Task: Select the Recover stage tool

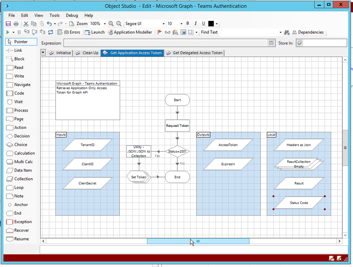Action: pos(18,231)
